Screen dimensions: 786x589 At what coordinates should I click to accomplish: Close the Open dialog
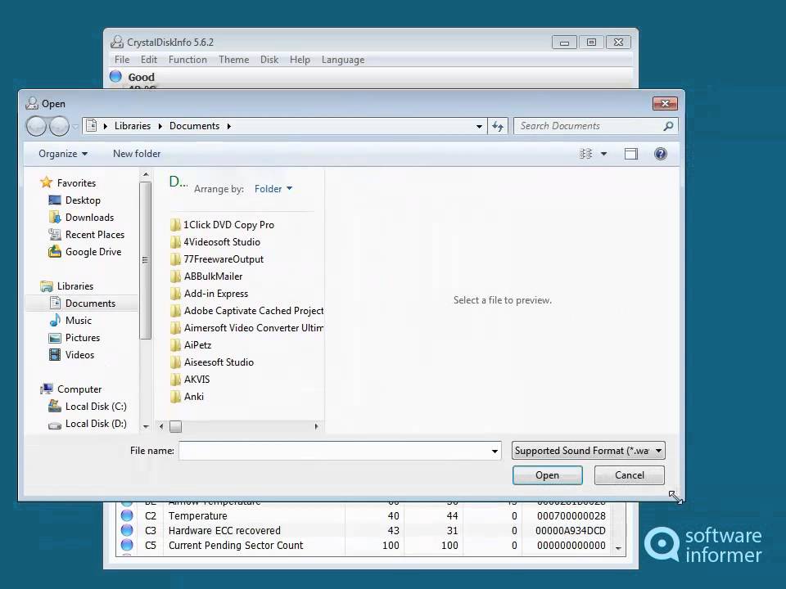click(665, 104)
